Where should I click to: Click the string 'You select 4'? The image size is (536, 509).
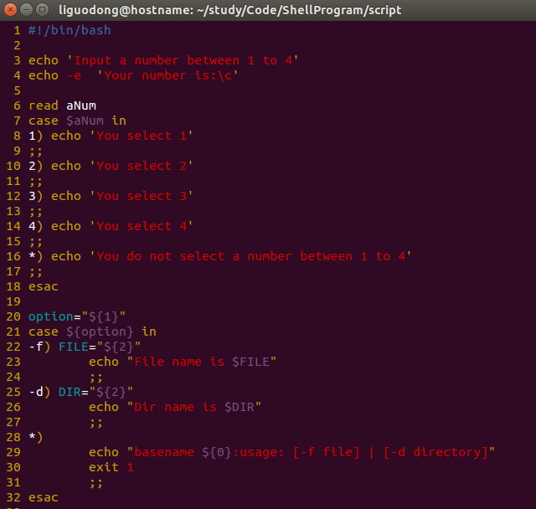coord(142,226)
